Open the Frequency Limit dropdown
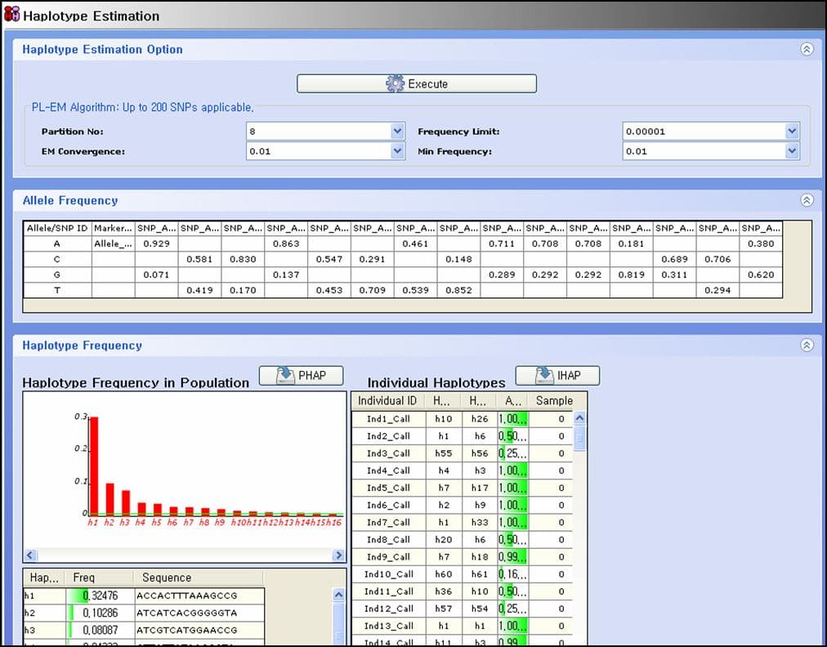This screenshot has width=827, height=647. (x=791, y=132)
